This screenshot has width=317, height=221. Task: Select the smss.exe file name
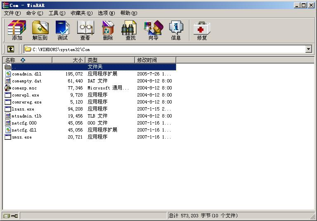click(21, 137)
